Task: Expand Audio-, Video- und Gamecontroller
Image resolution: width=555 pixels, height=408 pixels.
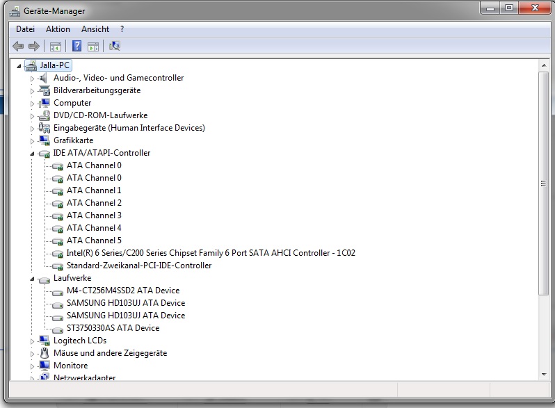Action: 32,79
